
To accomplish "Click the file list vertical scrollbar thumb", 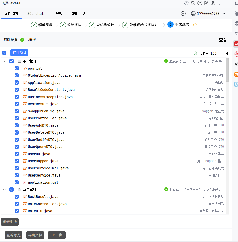I will pyautogui.click(x=227, y=70).
